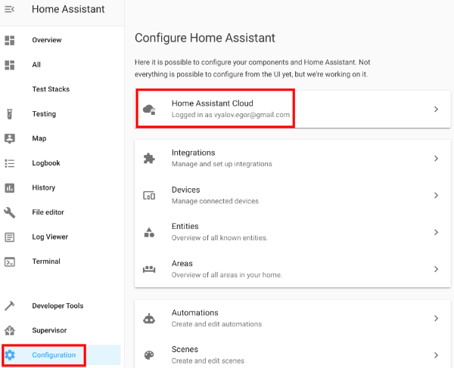Open the Areas overview link
This screenshot has height=368, width=454.
pyautogui.click(x=227, y=269)
